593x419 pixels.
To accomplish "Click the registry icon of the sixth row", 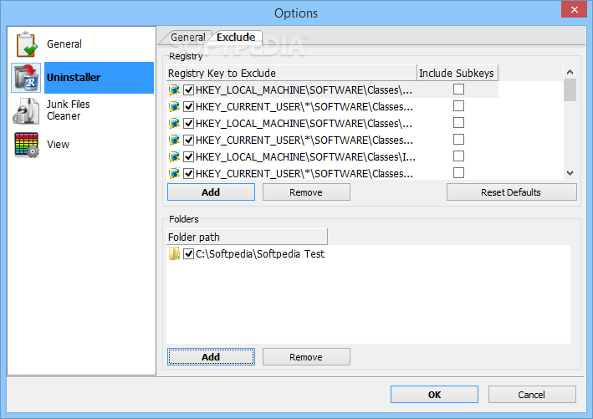I will pyautogui.click(x=174, y=173).
